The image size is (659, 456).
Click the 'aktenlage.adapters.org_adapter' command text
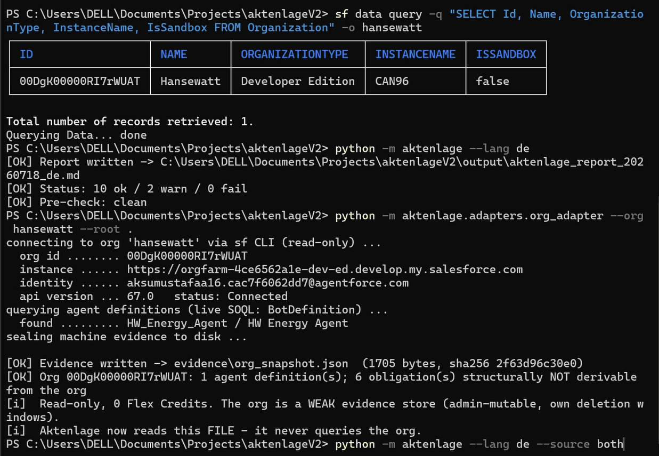click(x=503, y=215)
